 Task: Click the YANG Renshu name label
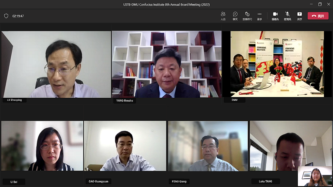[x=125, y=101]
